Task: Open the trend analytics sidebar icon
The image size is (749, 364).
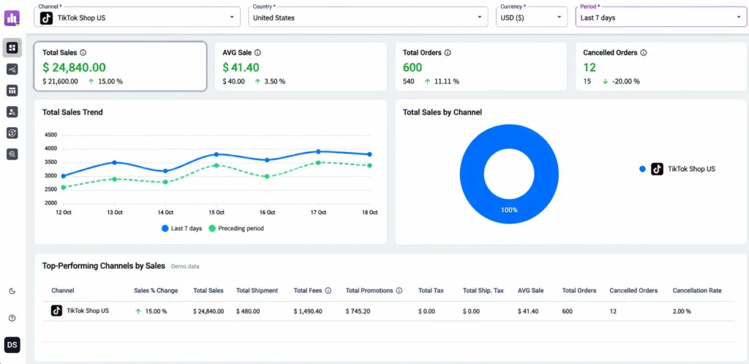Action: click(x=12, y=69)
